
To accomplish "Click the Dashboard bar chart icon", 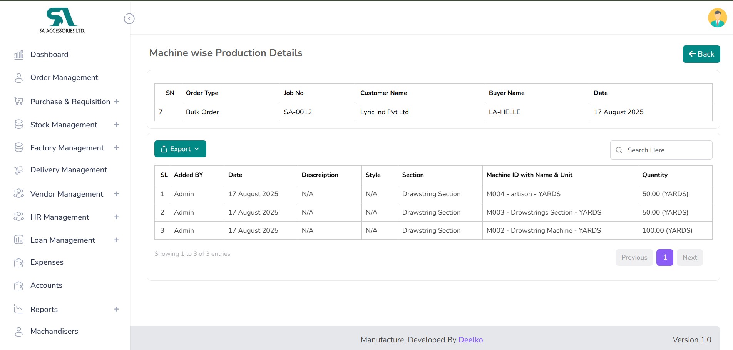I will [x=18, y=55].
